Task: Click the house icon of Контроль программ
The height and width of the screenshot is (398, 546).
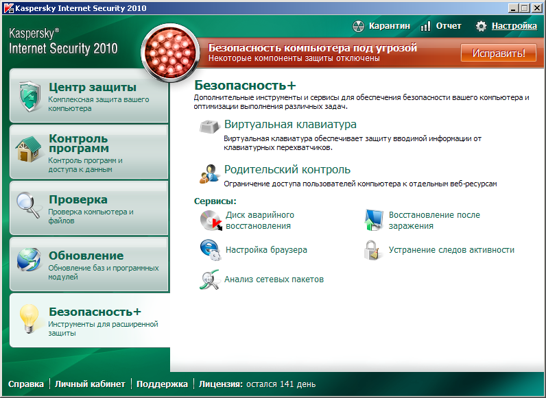Action: pos(28,149)
